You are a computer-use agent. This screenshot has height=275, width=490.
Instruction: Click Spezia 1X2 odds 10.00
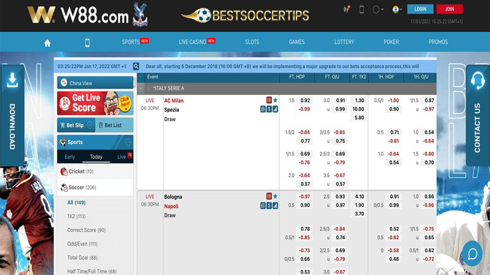[358, 109]
